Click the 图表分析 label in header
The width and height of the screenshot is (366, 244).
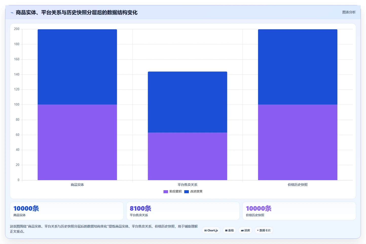(349, 12)
